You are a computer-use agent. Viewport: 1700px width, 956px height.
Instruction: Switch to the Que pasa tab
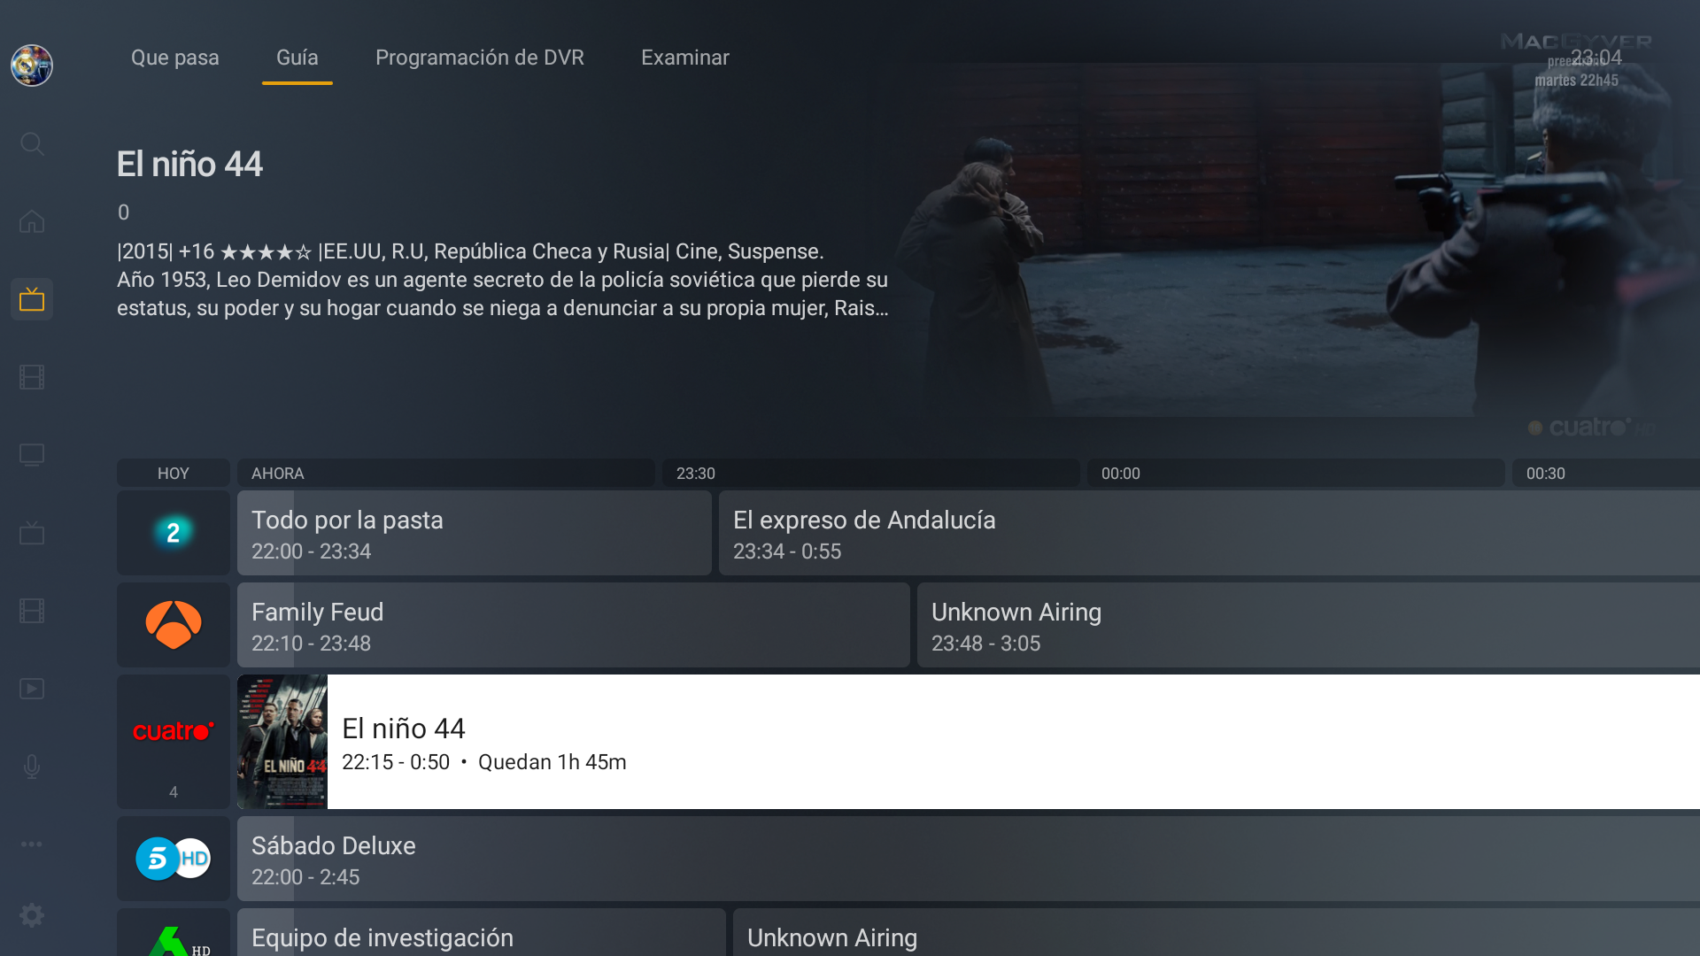(x=175, y=58)
